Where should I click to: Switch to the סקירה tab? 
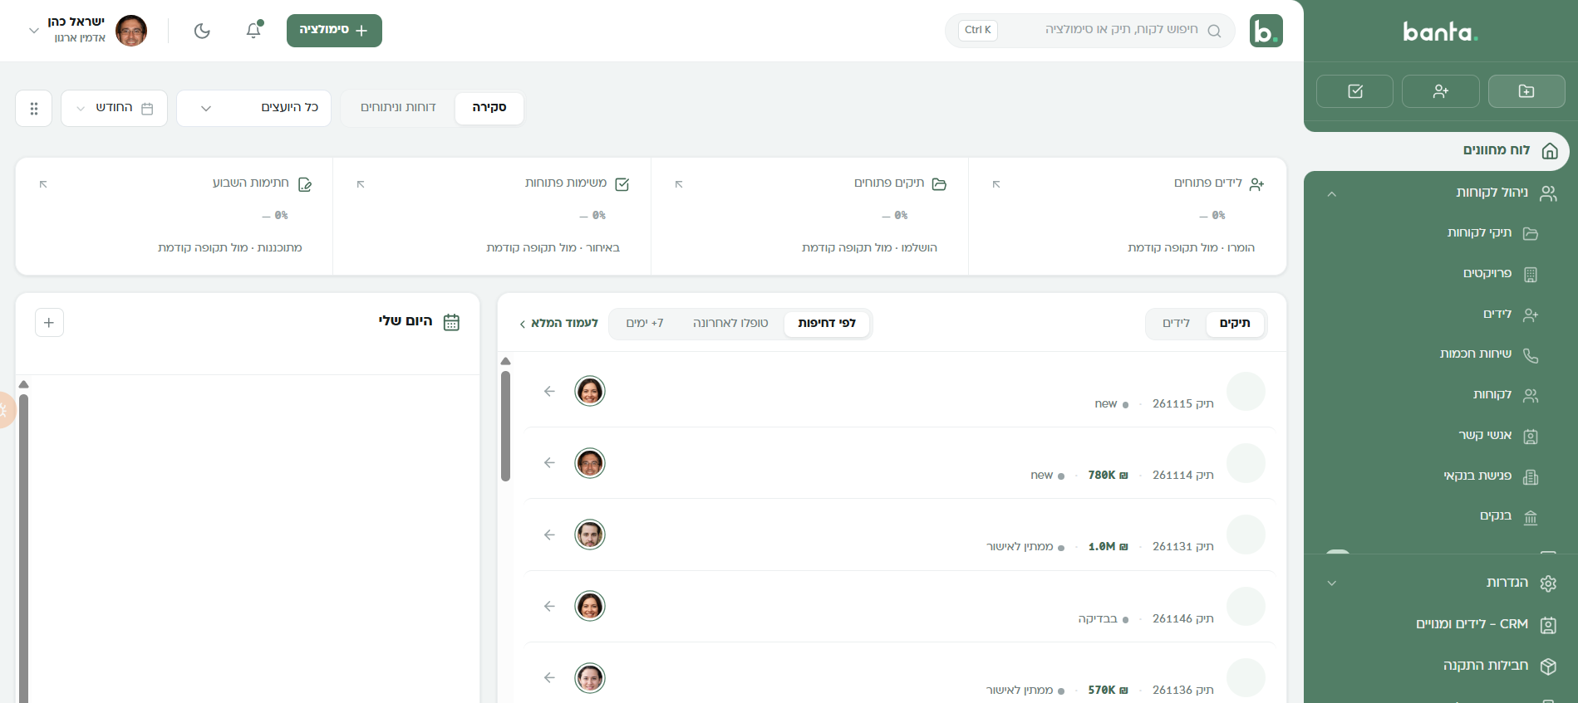click(489, 108)
